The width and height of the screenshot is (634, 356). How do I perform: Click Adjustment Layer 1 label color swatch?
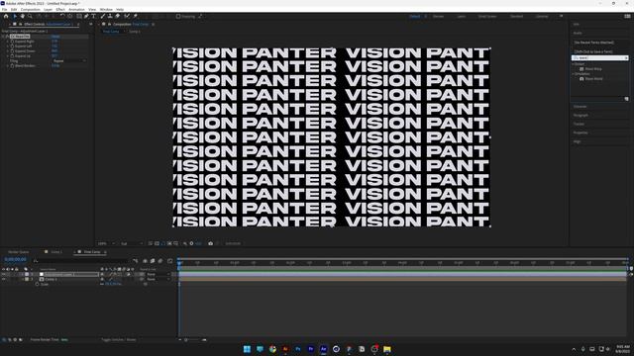pyautogui.click(x=27, y=275)
